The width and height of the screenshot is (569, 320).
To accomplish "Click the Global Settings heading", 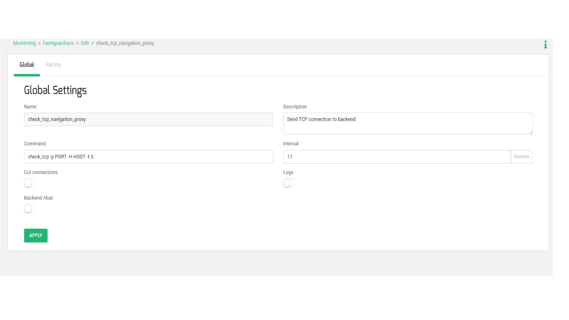I will (55, 90).
